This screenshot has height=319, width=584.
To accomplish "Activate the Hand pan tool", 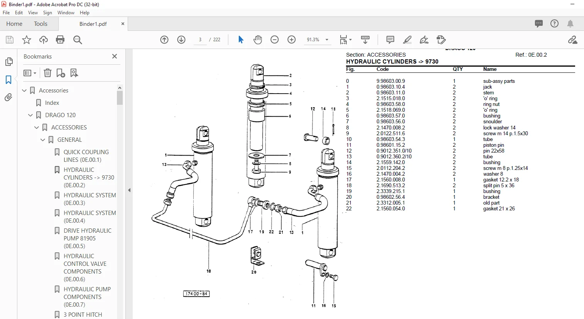I will click(258, 40).
